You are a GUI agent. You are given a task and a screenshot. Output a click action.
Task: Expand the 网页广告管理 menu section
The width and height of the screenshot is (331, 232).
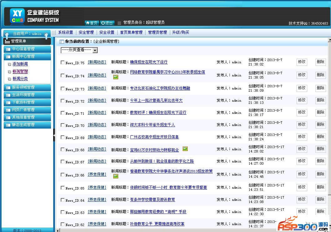click(x=28, y=110)
